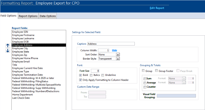
Task: Check the Group Footer checkbox
Action: click(156, 71)
